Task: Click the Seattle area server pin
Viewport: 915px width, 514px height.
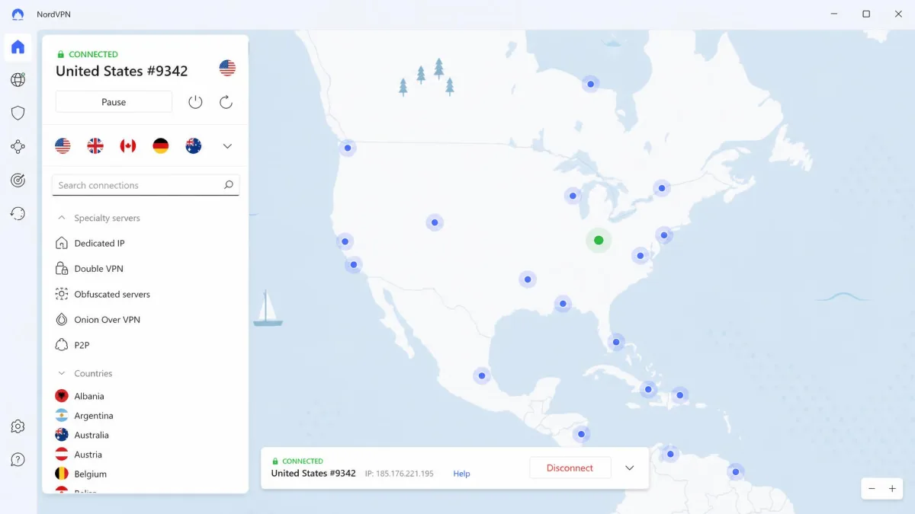Action: pos(348,148)
